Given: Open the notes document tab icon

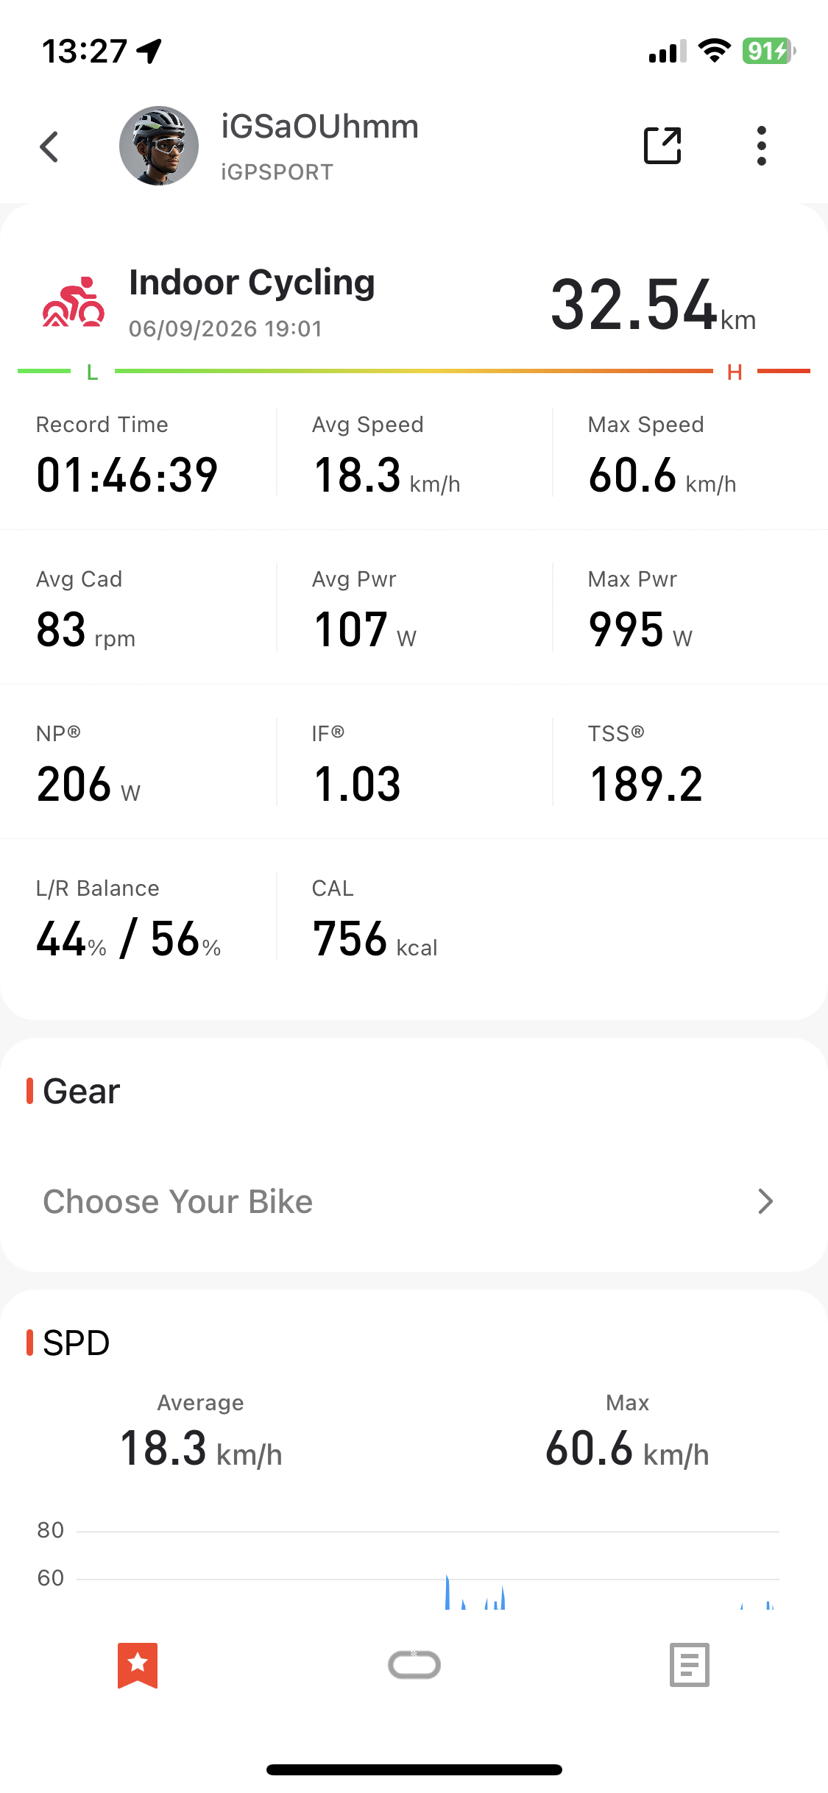Looking at the screenshot, I should (690, 1665).
